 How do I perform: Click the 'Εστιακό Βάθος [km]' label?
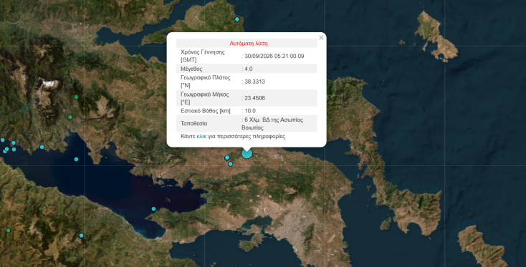click(205, 111)
